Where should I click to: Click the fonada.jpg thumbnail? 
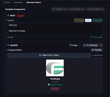[x=55, y=68]
